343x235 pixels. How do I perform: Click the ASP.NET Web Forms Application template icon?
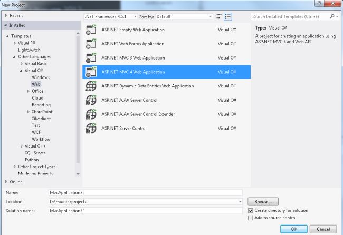[91, 44]
